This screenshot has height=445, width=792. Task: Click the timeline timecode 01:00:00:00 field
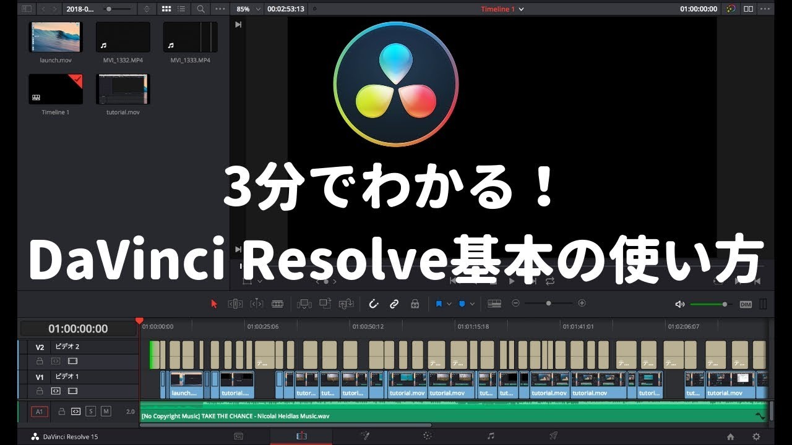[x=79, y=329]
